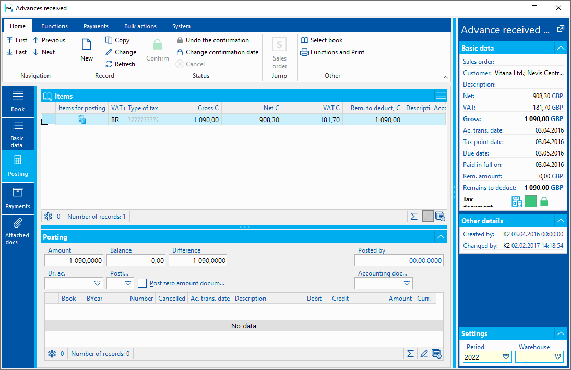
Task: Switch to Bulk actions tab
Action: point(140,26)
